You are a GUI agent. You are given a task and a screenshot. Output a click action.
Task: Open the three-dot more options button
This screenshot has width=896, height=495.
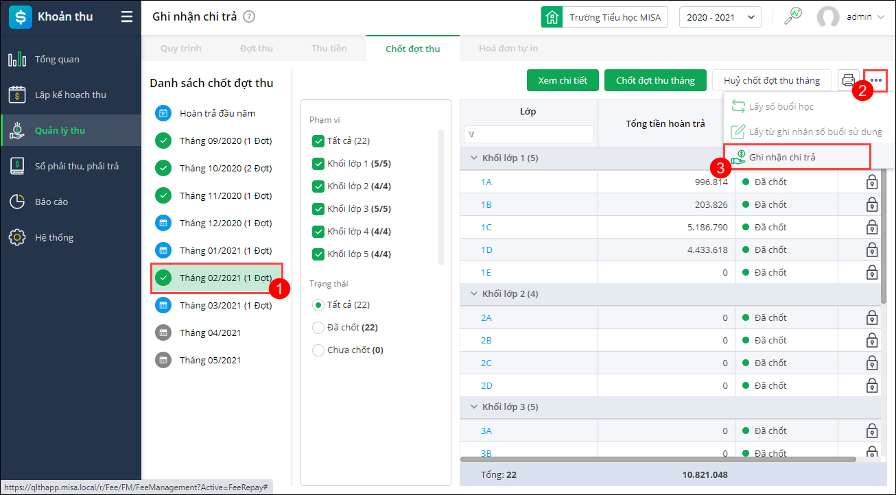pyautogui.click(x=876, y=80)
